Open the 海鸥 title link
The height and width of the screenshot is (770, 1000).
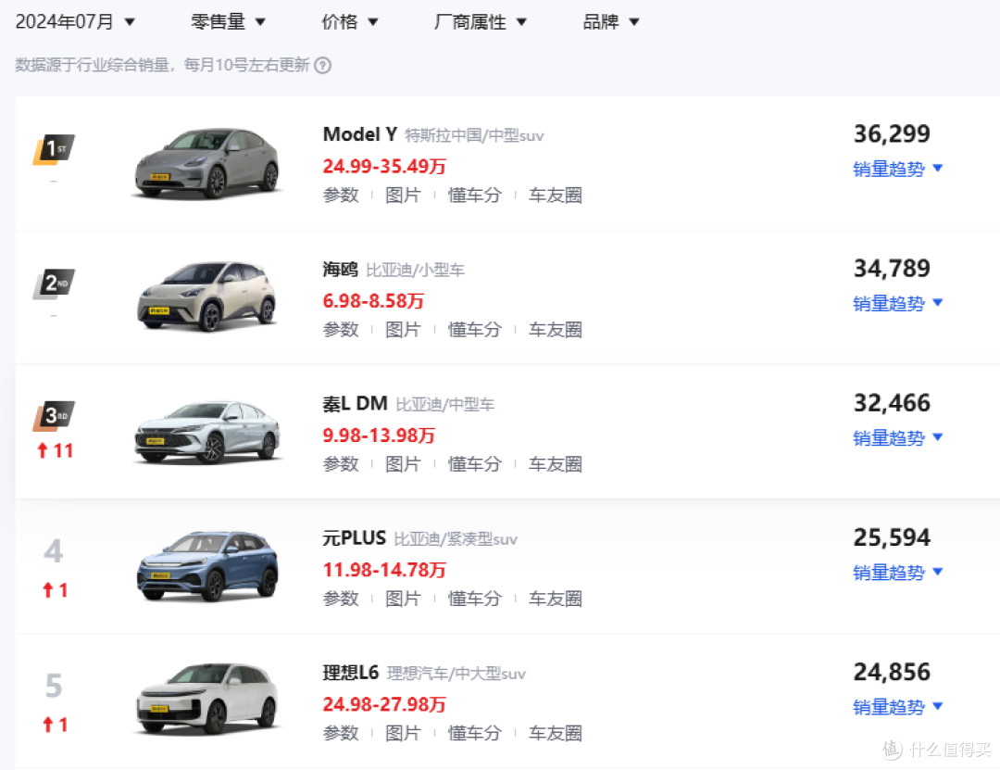pos(340,270)
